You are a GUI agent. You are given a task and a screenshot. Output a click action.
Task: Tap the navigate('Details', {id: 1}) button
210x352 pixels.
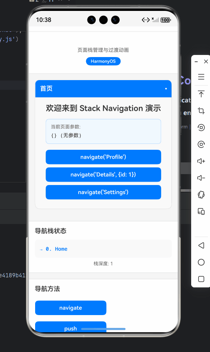[103, 175]
